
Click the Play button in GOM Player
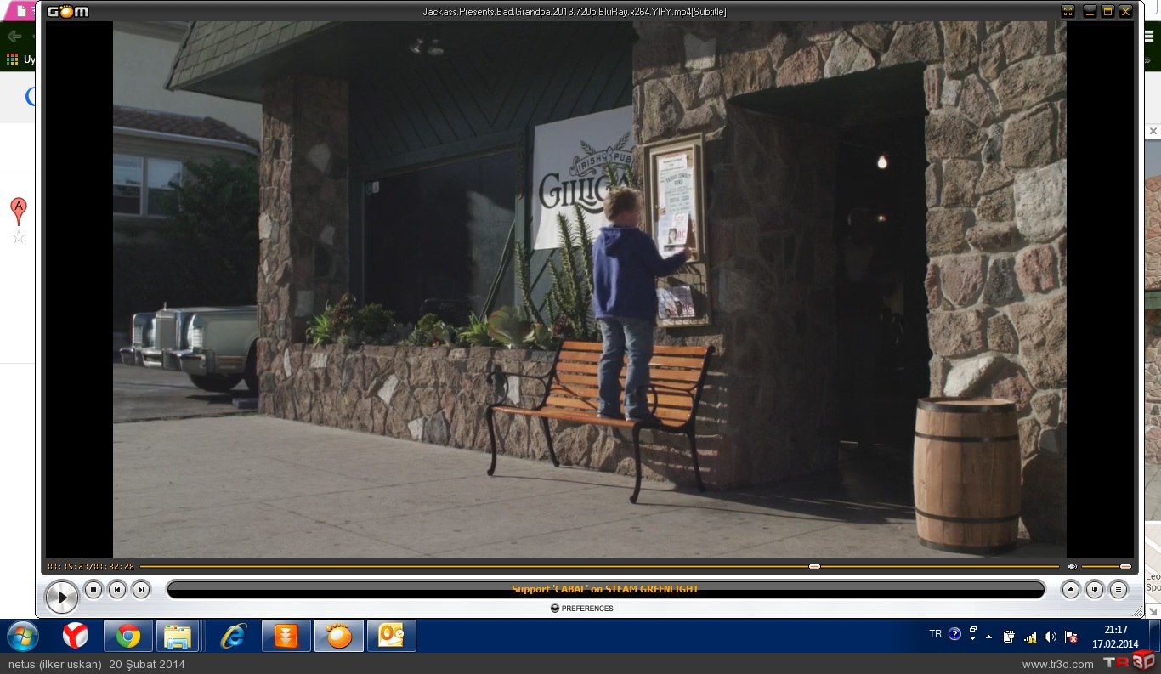point(61,597)
